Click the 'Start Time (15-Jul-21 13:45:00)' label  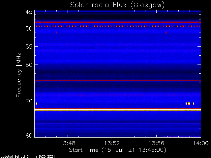117,150
